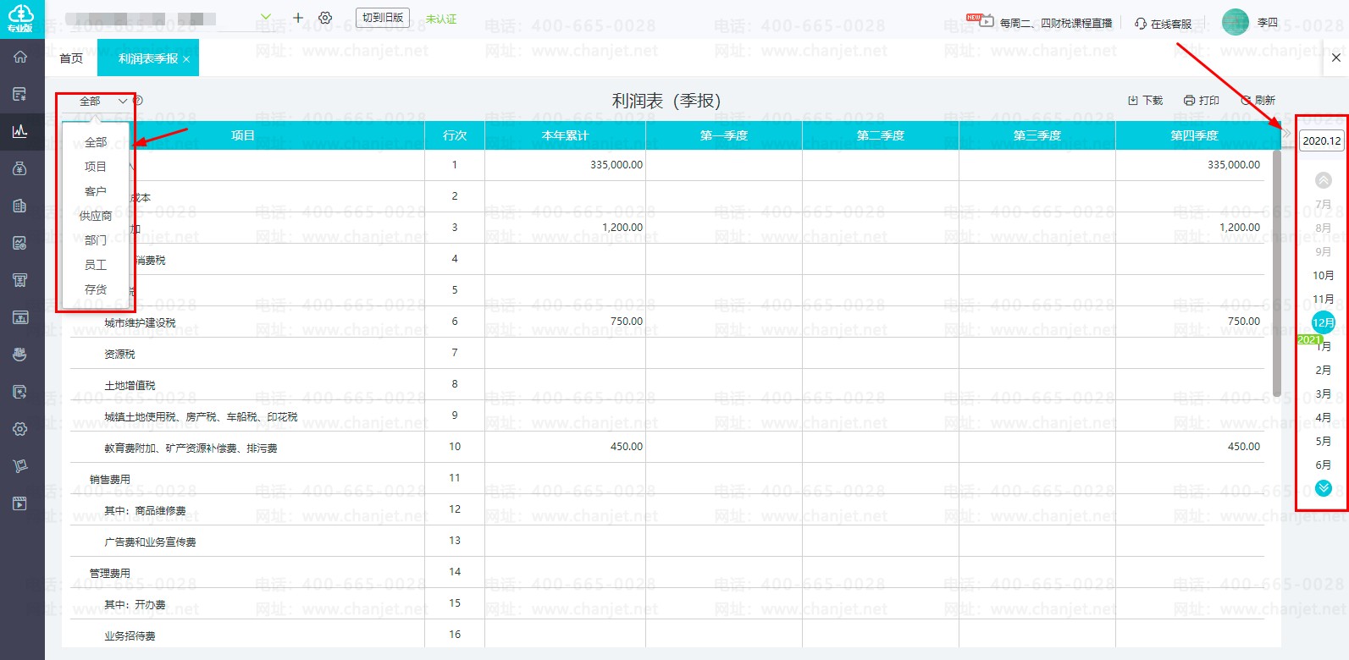Click the headset icon for 在线客服

[1141, 24]
